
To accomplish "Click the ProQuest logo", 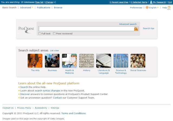I will pos(26,30).
